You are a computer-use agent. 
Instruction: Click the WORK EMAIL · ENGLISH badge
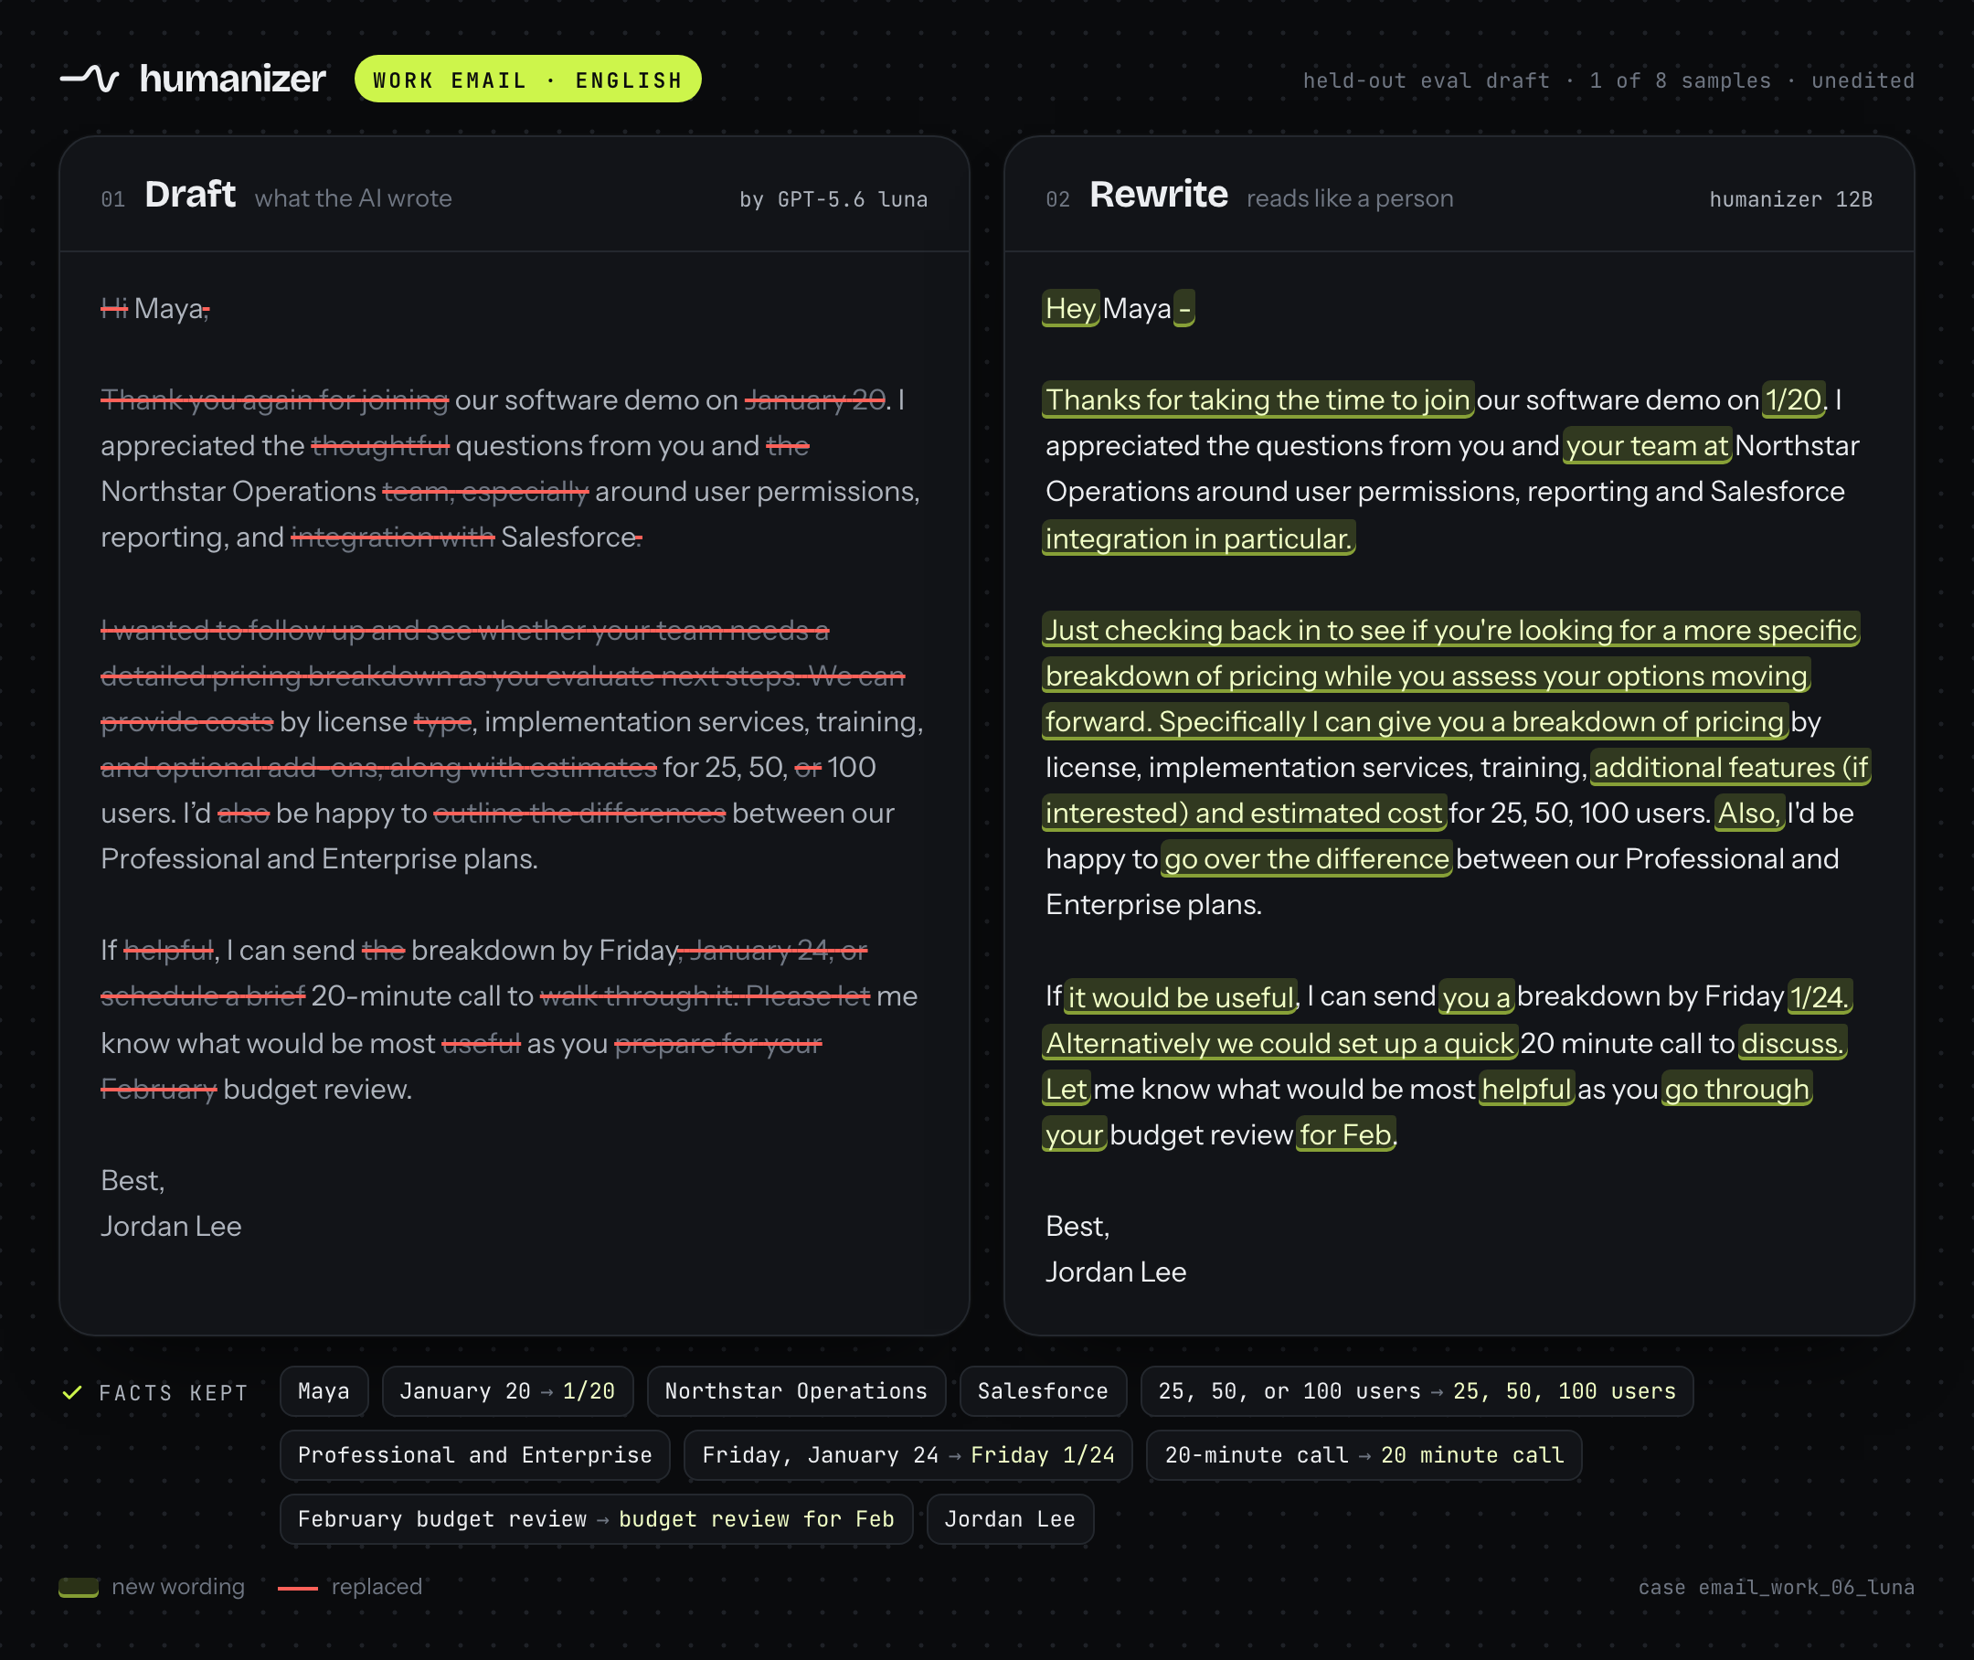pyautogui.click(x=528, y=79)
